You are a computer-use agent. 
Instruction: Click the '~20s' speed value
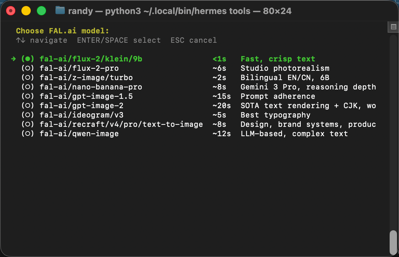coord(222,106)
